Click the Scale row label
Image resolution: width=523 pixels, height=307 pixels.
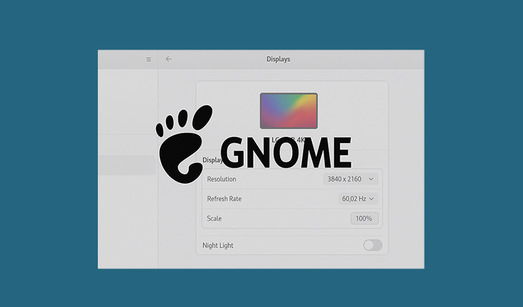coord(214,219)
